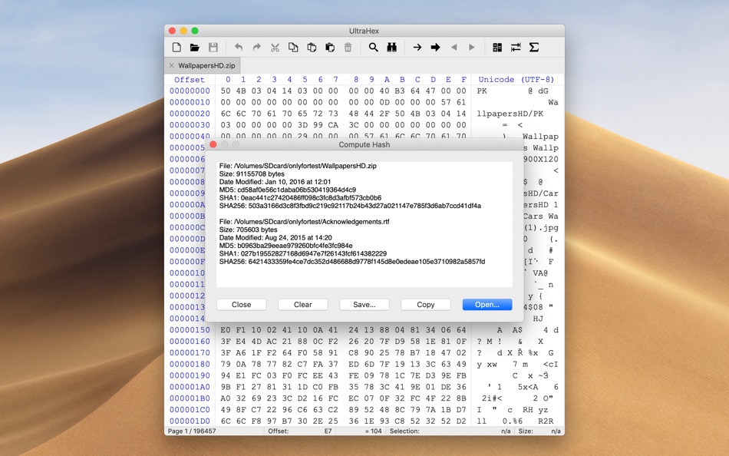
Task: Click offset 00000020 row label
Action: 190,114
